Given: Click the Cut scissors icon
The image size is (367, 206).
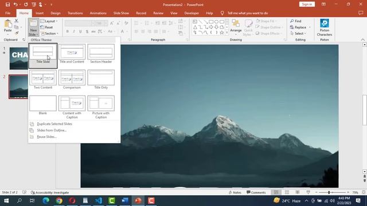Looking at the screenshot, I should point(16,21).
